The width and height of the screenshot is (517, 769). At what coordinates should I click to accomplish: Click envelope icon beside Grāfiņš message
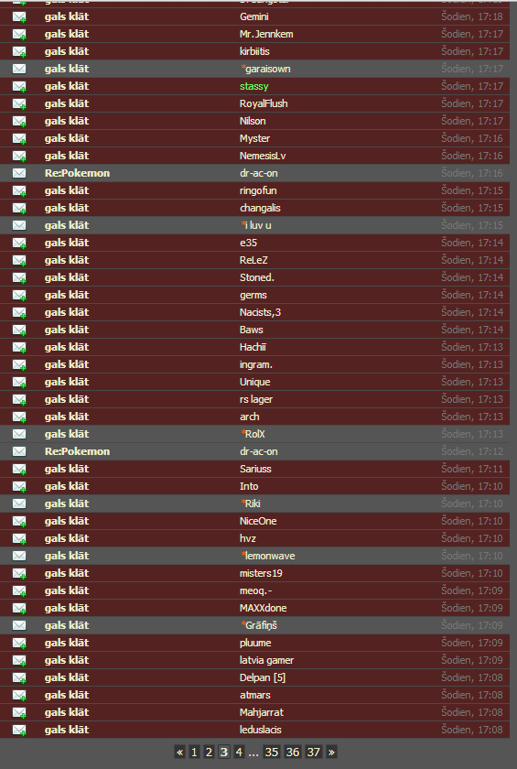tap(19, 625)
